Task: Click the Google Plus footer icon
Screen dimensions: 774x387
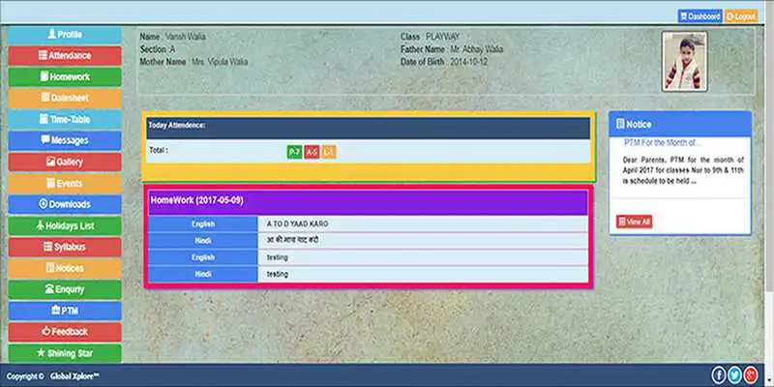Action: click(x=752, y=374)
